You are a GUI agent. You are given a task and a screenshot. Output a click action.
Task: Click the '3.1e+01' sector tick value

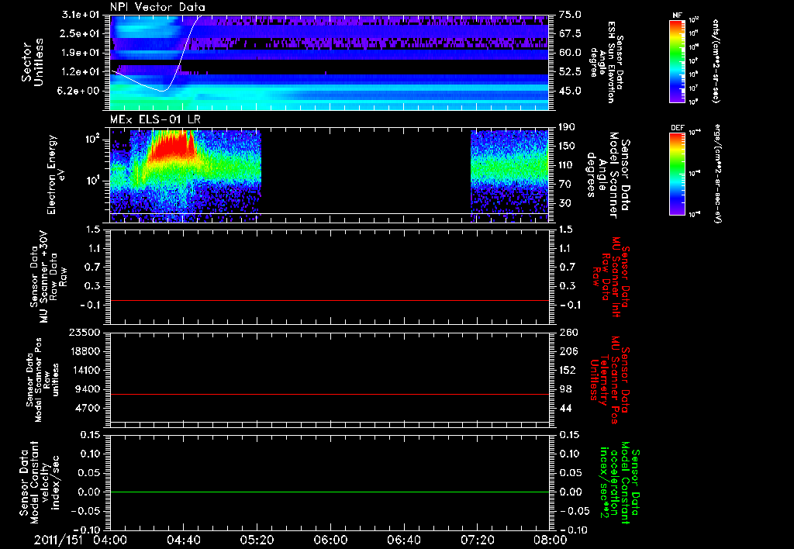click(x=81, y=15)
